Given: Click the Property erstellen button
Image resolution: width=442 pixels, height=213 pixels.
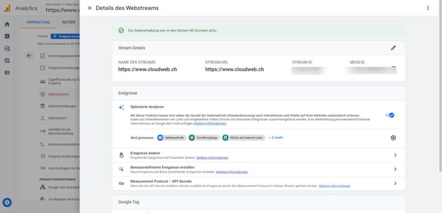Looking at the screenshot, I should pos(66,36).
